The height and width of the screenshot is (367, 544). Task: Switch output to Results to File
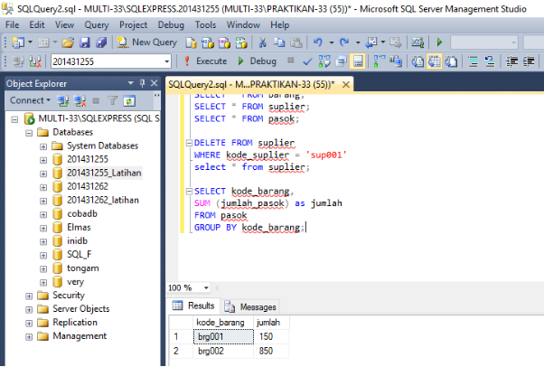pos(451,61)
